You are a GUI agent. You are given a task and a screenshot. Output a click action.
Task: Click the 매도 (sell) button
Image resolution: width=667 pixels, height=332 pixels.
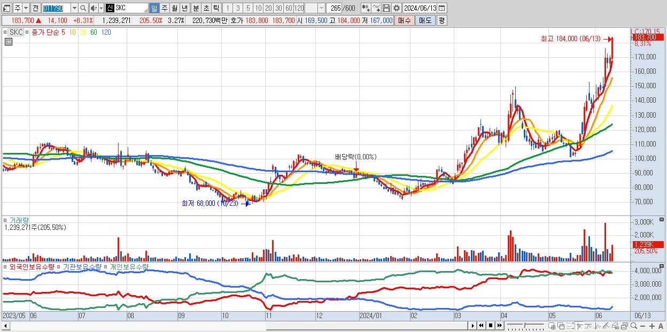(x=425, y=20)
